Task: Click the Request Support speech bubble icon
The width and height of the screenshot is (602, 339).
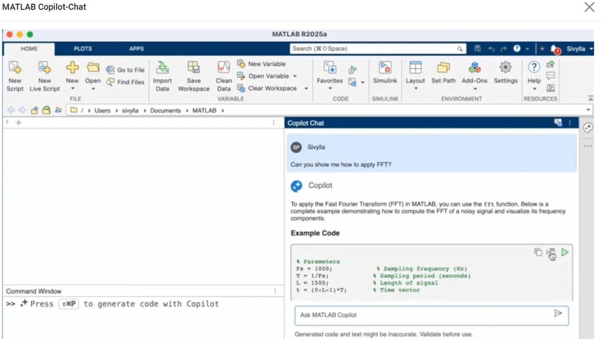Action: coord(550,76)
